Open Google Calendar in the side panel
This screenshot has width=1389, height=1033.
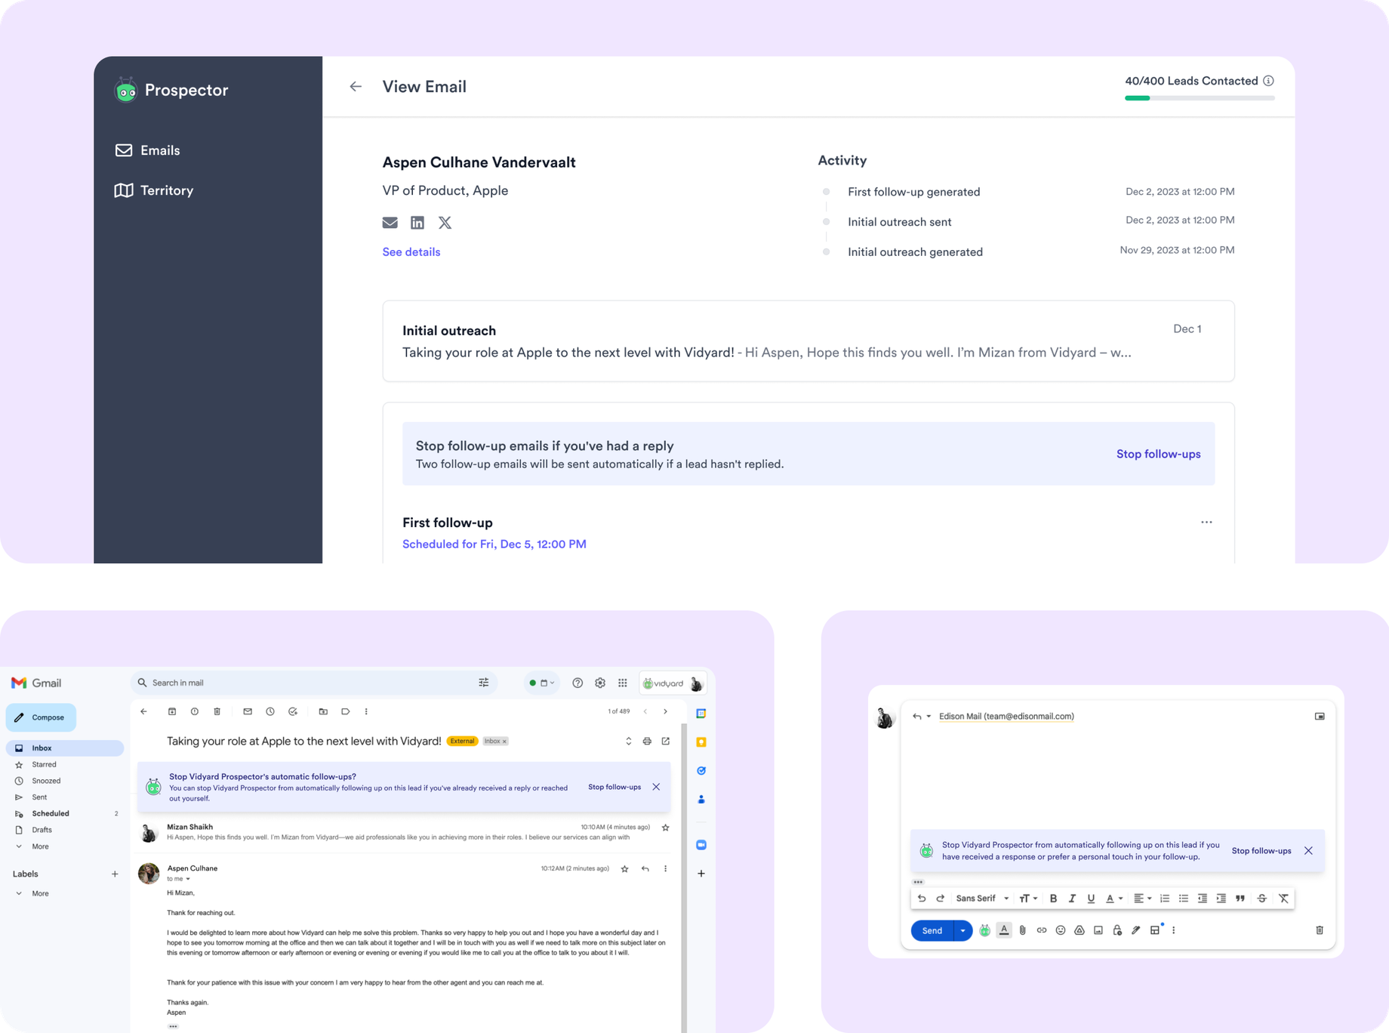tap(701, 714)
